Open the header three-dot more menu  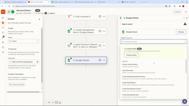coord(186,12)
